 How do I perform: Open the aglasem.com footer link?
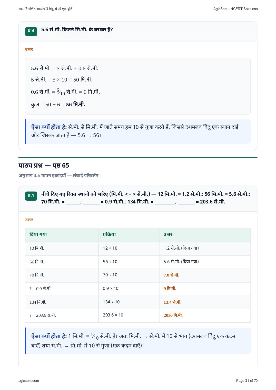pos(29,381)
